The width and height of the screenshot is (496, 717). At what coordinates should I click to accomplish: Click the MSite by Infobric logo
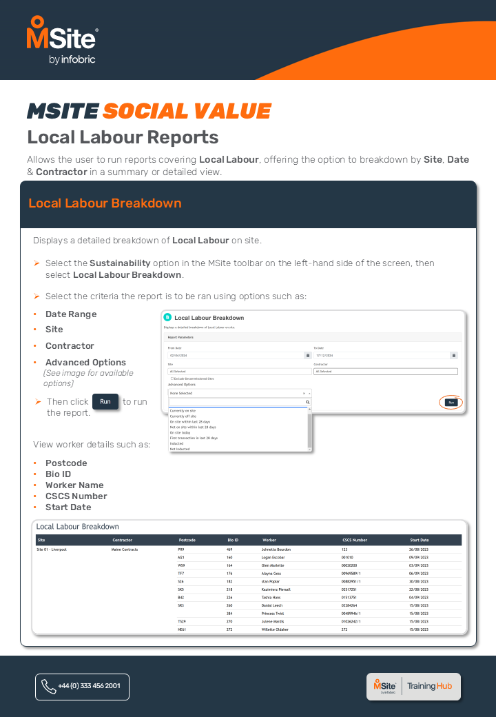tap(61, 41)
